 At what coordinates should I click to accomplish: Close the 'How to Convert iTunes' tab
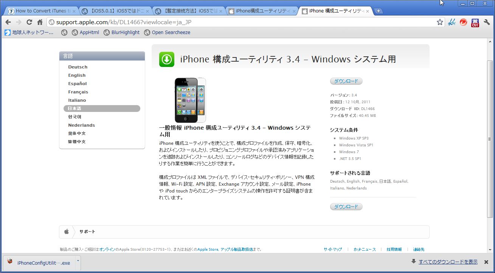(x=73, y=11)
